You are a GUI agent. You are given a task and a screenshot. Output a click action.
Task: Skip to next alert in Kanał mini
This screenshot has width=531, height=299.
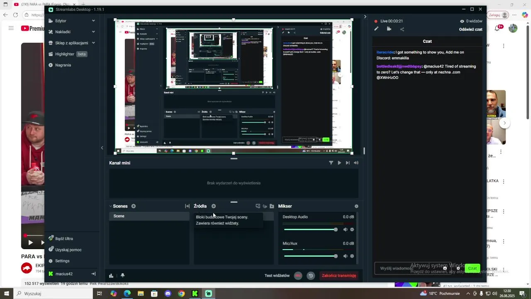pos(348,163)
